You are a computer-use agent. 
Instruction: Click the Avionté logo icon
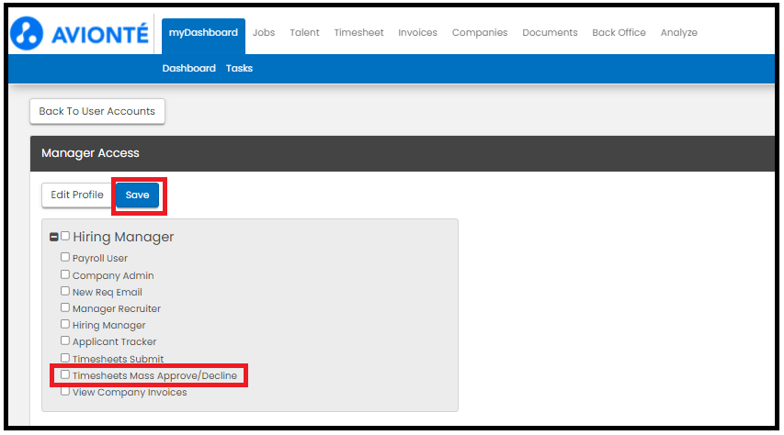pos(27,33)
